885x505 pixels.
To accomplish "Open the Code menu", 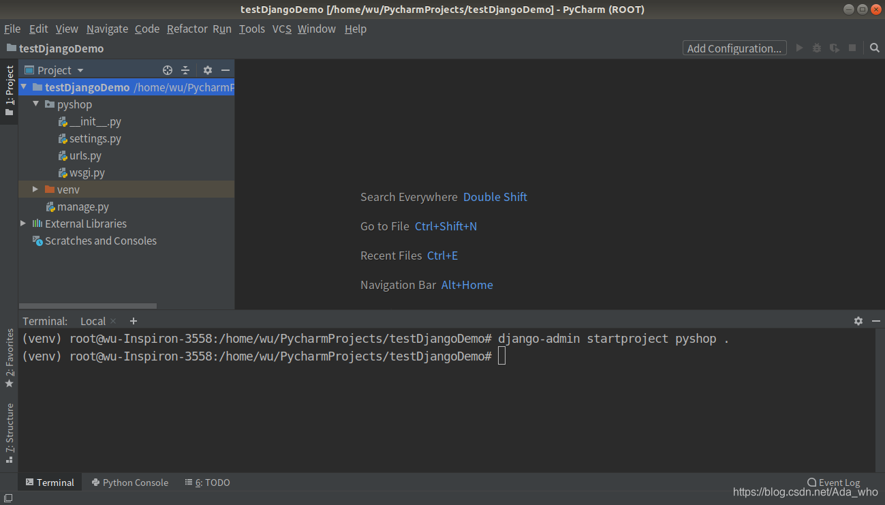I will [x=147, y=29].
